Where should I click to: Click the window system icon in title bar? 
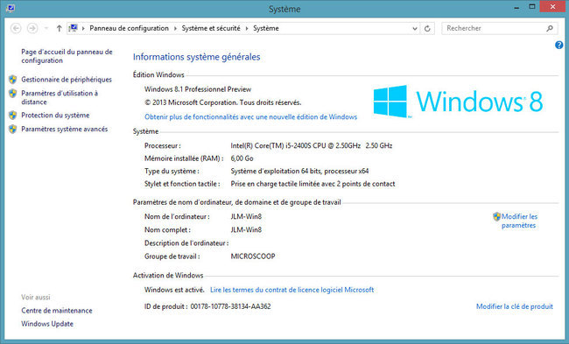click(x=11, y=9)
